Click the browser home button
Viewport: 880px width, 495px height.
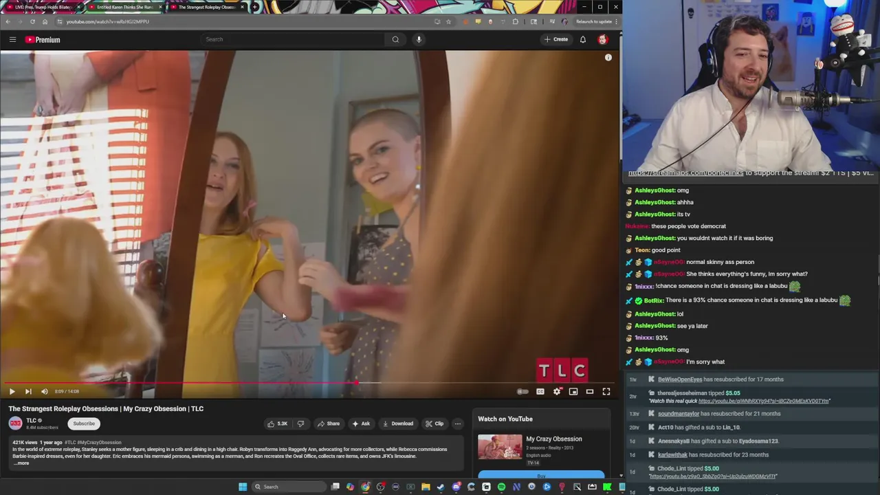pos(45,21)
